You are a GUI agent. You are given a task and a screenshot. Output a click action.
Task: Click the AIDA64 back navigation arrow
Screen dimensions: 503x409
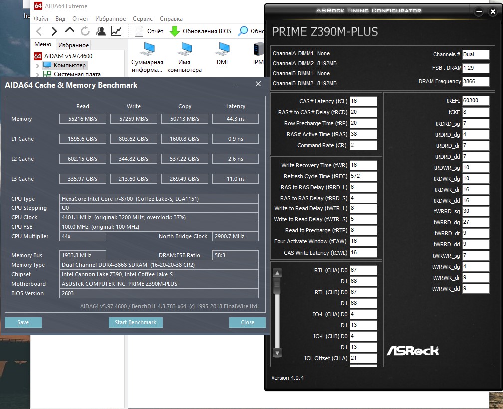coord(39,31)
